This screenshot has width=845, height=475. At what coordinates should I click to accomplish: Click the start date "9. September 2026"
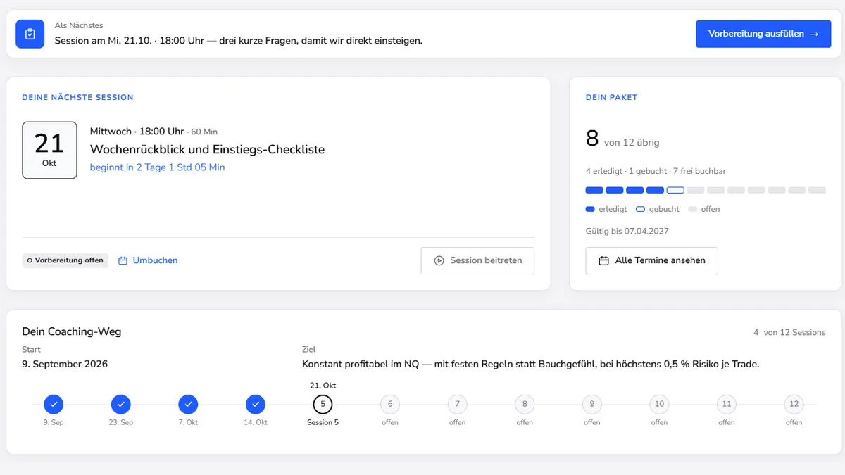tap(65, 364)
